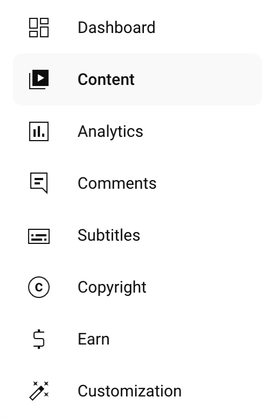
Task: Click the Copyright circled C icon
Action: click(39, 287)
